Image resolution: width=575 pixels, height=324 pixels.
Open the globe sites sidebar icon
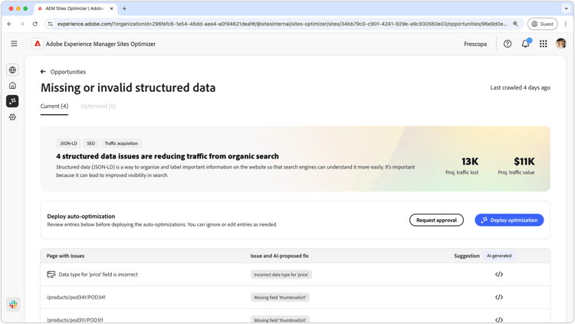pos(12,70)
